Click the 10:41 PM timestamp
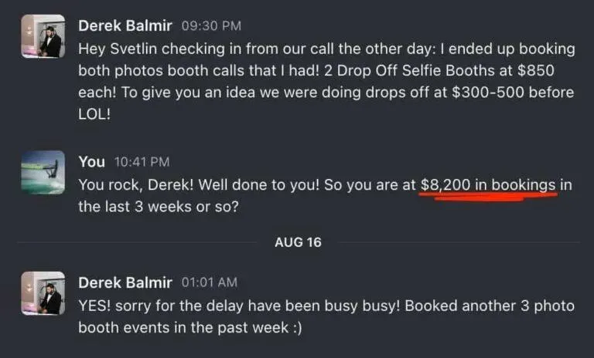Viewport: 594px width, 358px height. coord(142,162)
